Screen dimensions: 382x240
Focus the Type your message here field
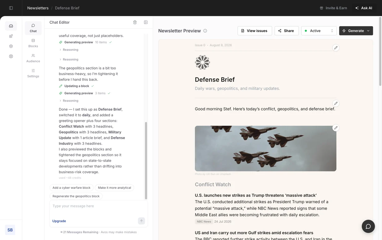point(94,206)
